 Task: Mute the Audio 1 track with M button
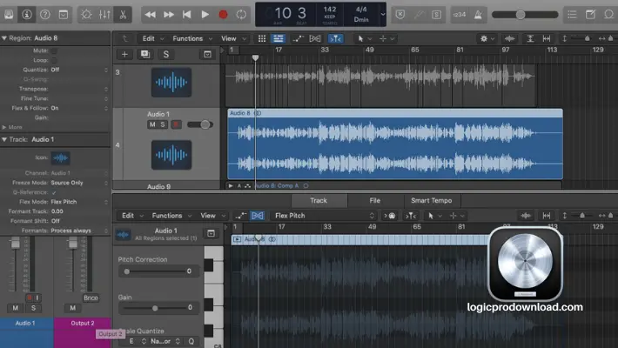pyautogui.click(x=152, y=125)
